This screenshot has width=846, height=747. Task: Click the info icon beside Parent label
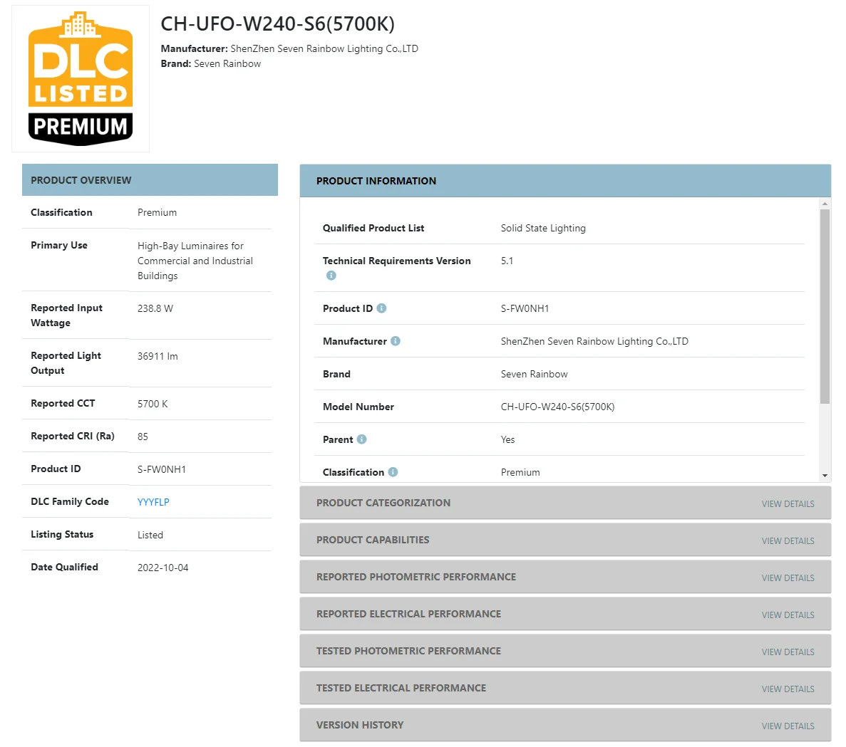[x=362, y=439]
